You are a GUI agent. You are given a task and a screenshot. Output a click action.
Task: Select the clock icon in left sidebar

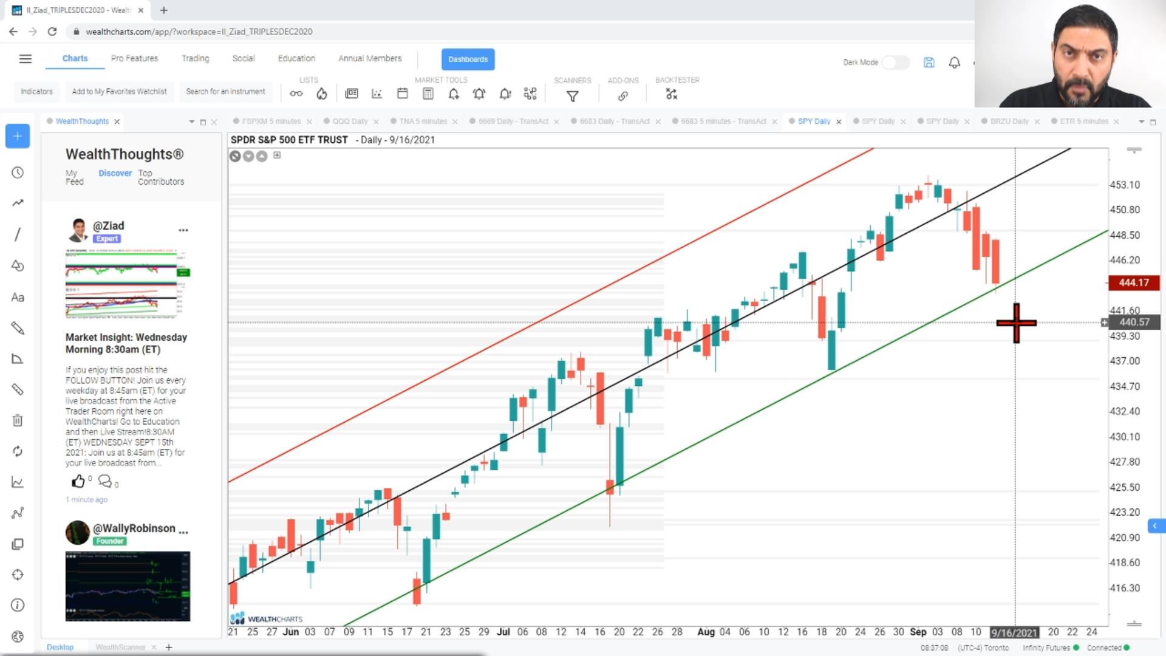tap(18, 173)
